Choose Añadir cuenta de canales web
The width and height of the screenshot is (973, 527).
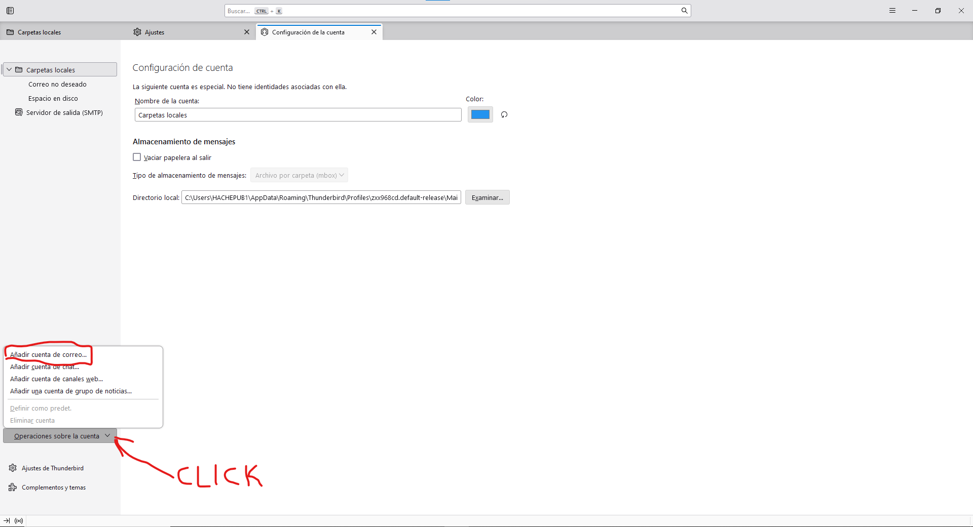coord(57,379)
